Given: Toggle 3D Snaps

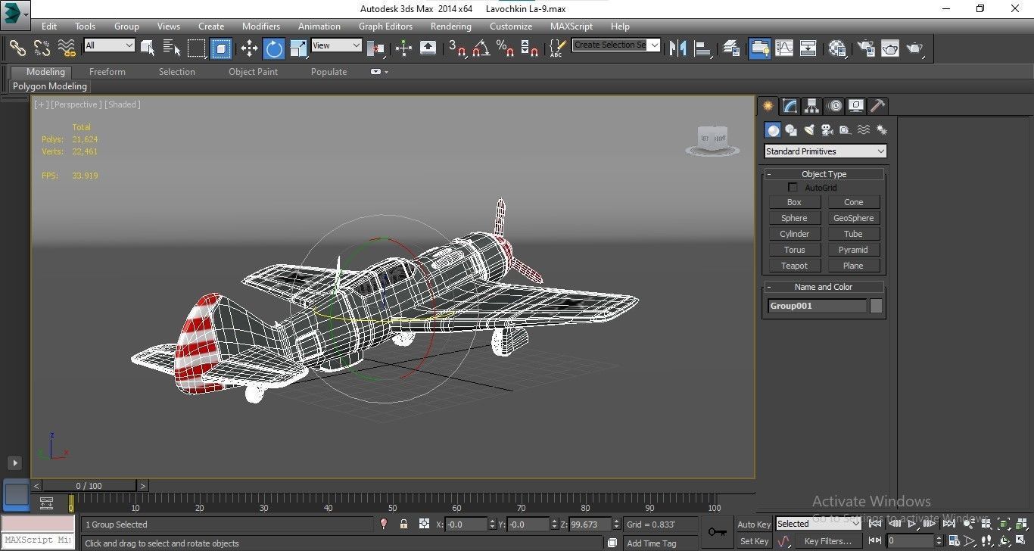Looking at the screenshot, I should [456, 48].
